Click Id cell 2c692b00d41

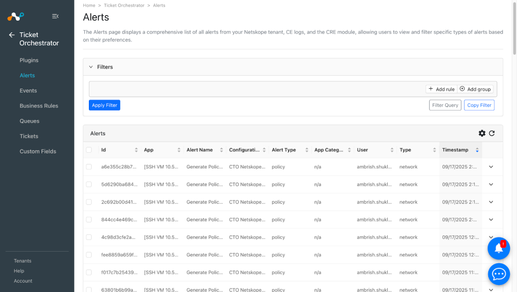coord(119,202)
